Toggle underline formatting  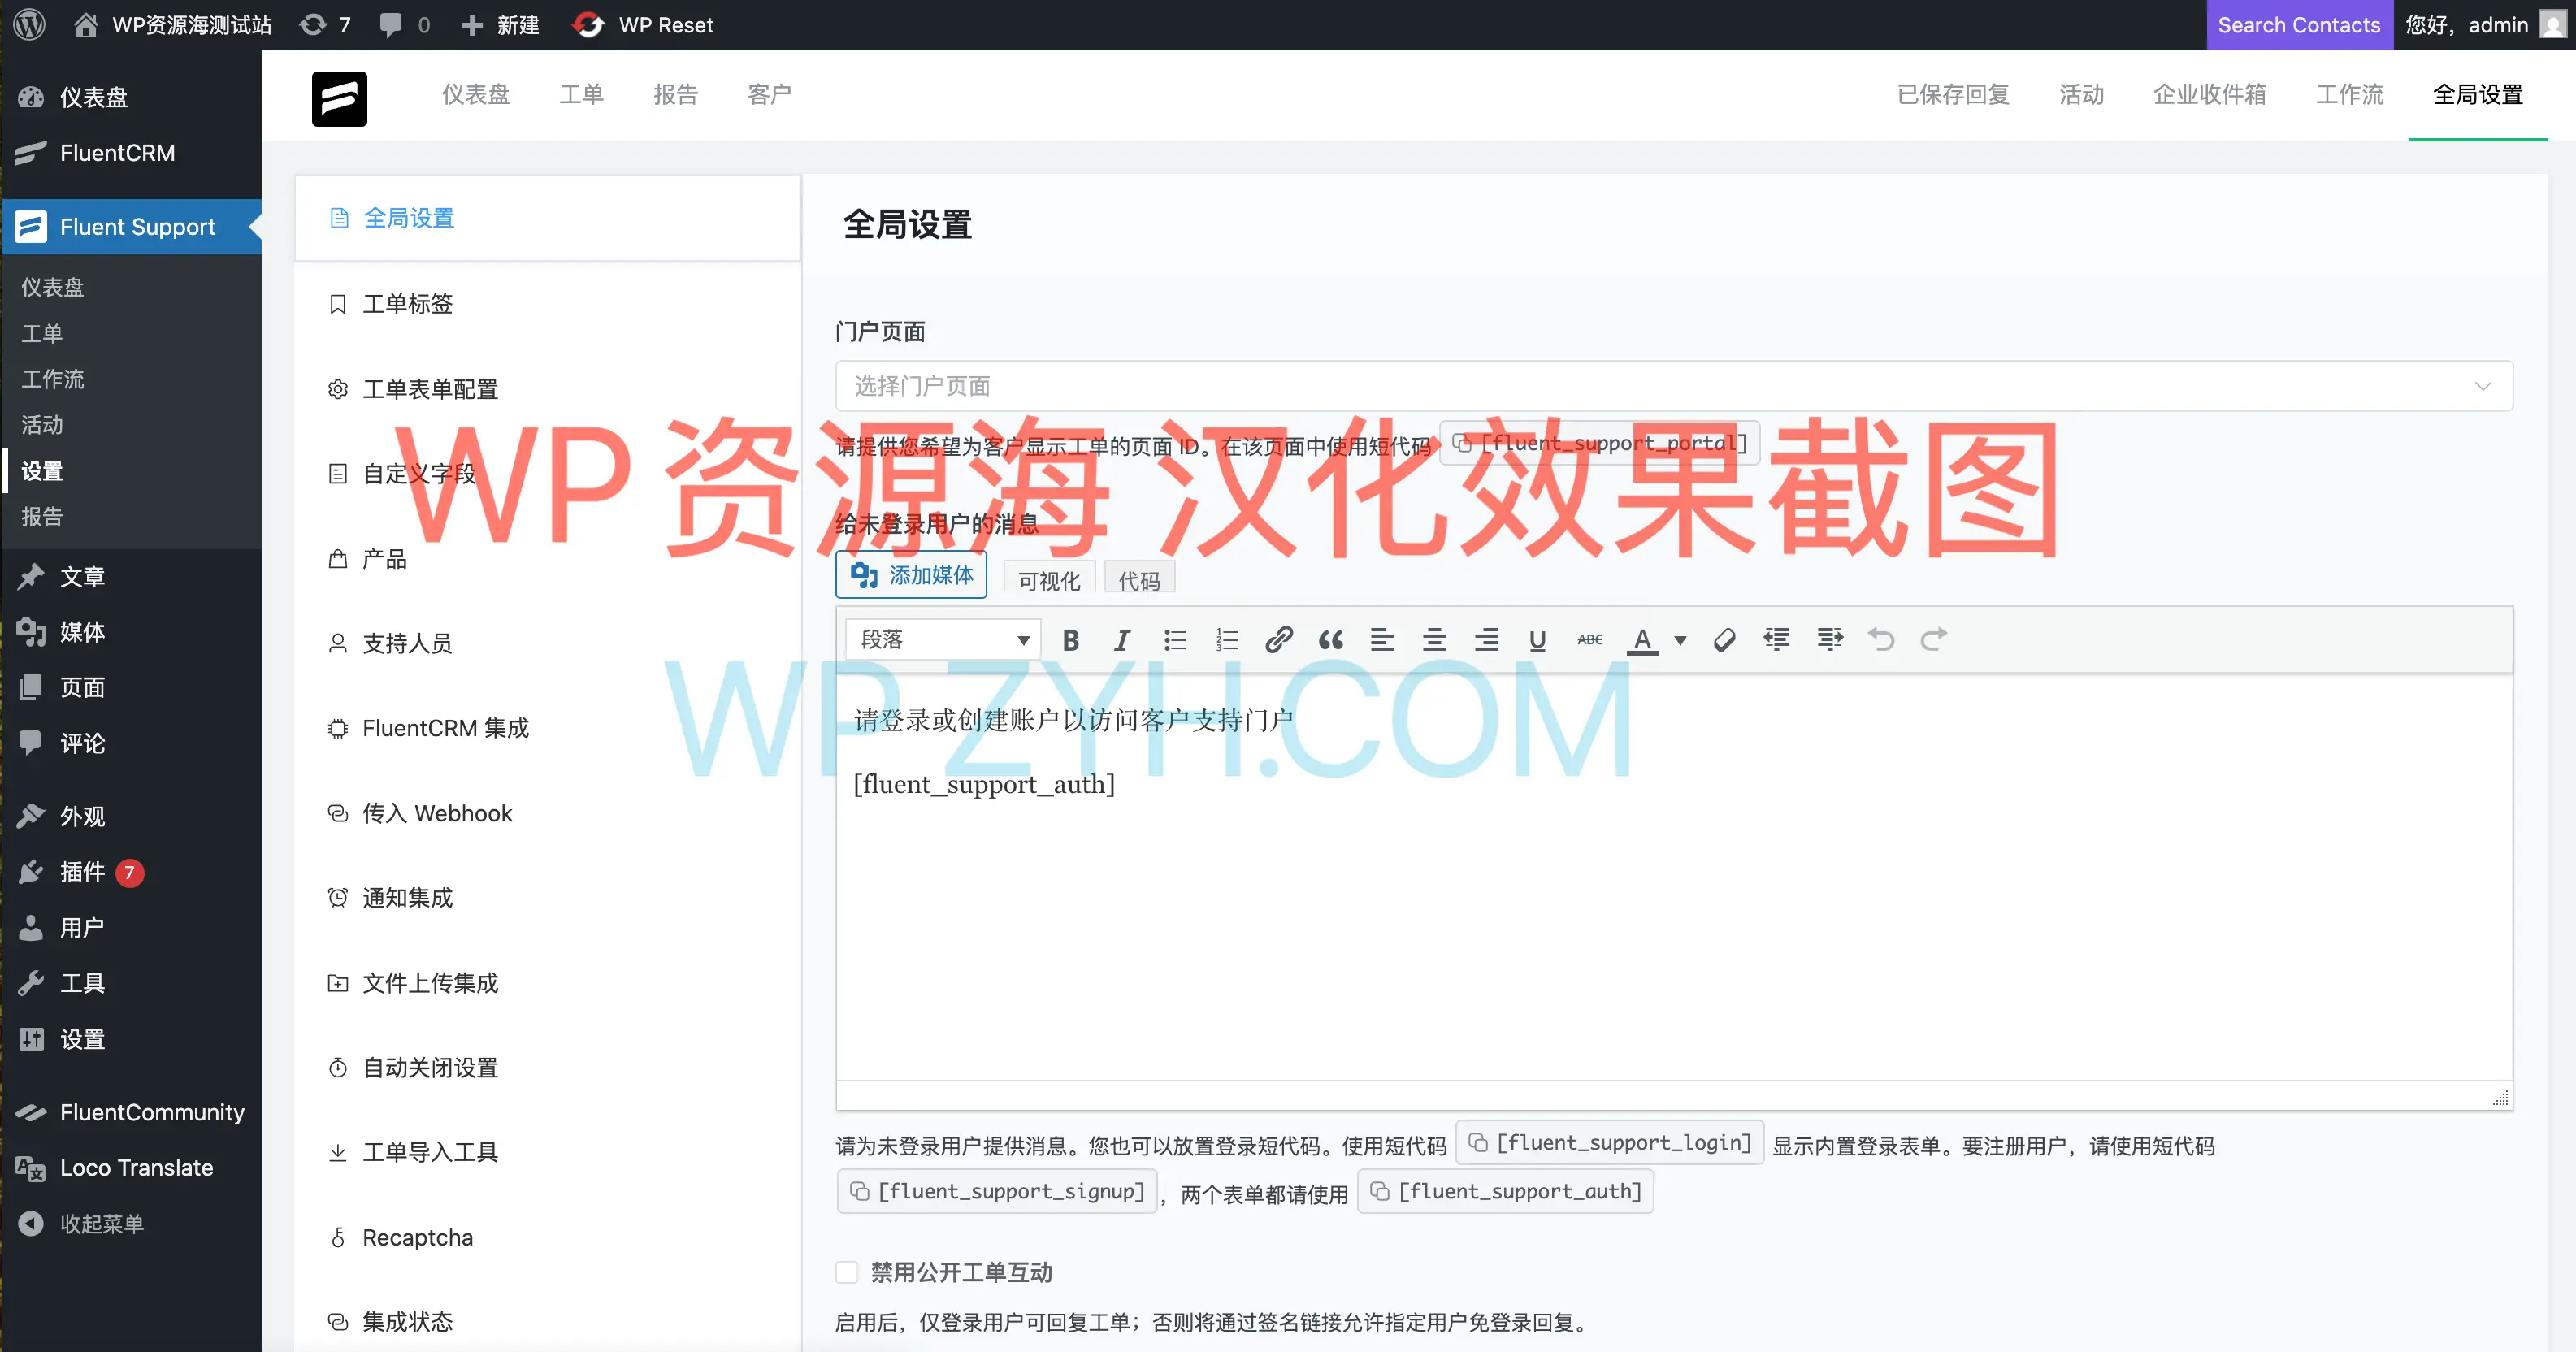click(1538, 640)
